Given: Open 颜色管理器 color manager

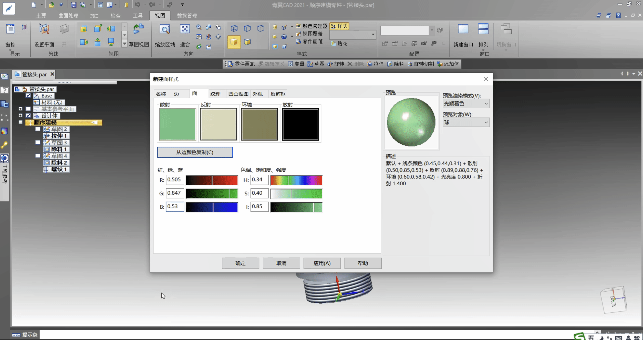Looking at the screenshot, I should (312, 26).
